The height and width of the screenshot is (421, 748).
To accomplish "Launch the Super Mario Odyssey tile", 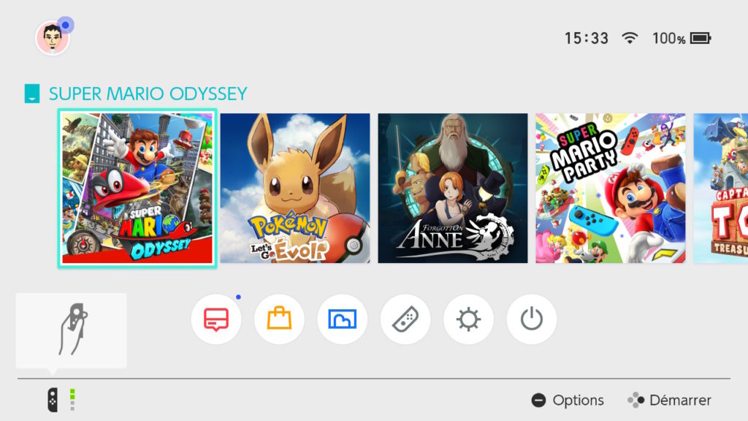I will point(137,188).
